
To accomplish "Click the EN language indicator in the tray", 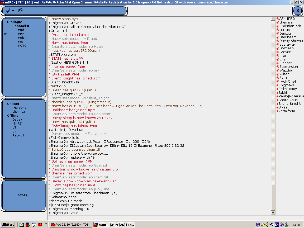I will coord(277,225).
